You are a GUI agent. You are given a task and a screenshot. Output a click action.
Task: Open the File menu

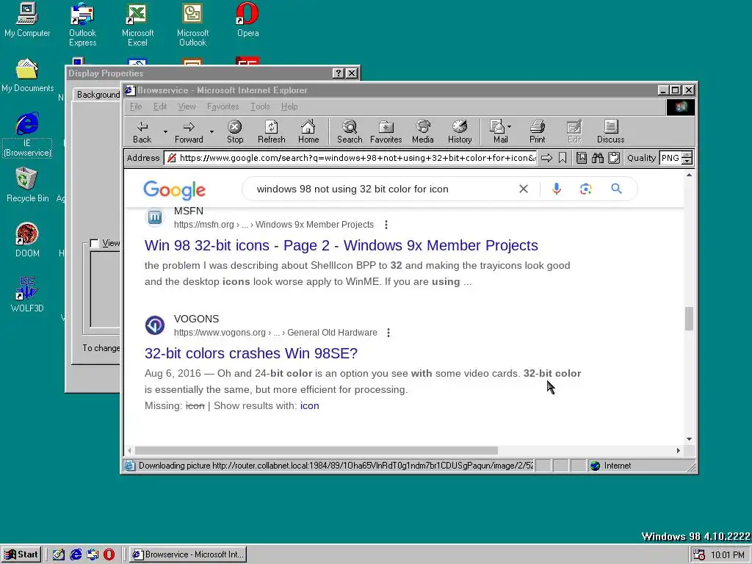coord(136,106)
